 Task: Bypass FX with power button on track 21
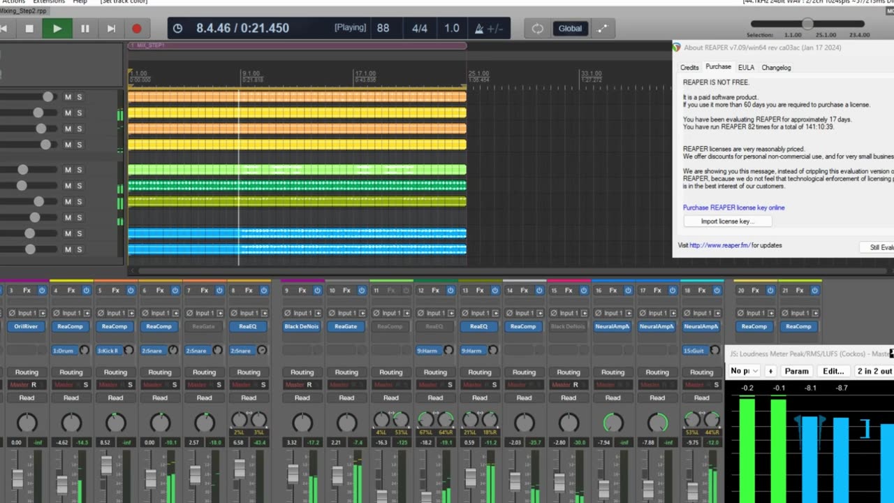814,290
